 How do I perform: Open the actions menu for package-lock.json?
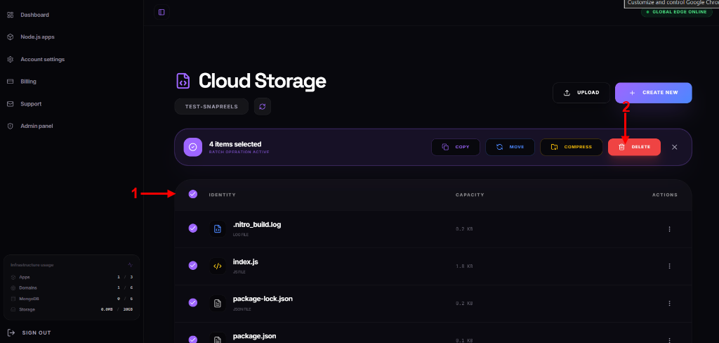click(669, 304)
